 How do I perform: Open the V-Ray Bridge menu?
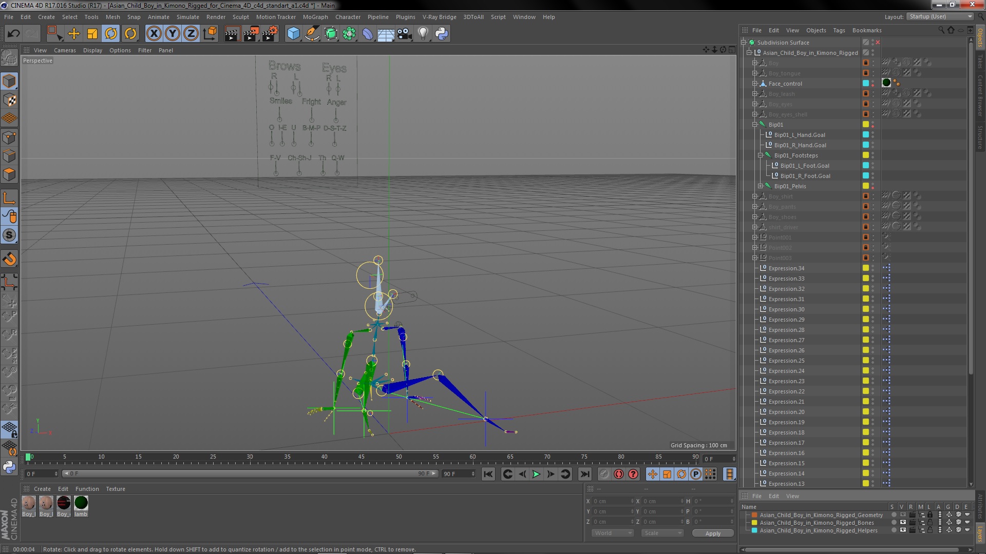coord(439,17)
